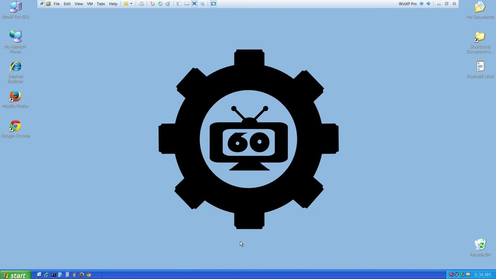Launch Calculator from Quick Launch
496x279 pixels.
tap(67, 275)
